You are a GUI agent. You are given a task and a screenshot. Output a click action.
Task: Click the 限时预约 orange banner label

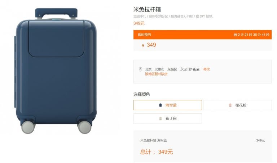144,35
